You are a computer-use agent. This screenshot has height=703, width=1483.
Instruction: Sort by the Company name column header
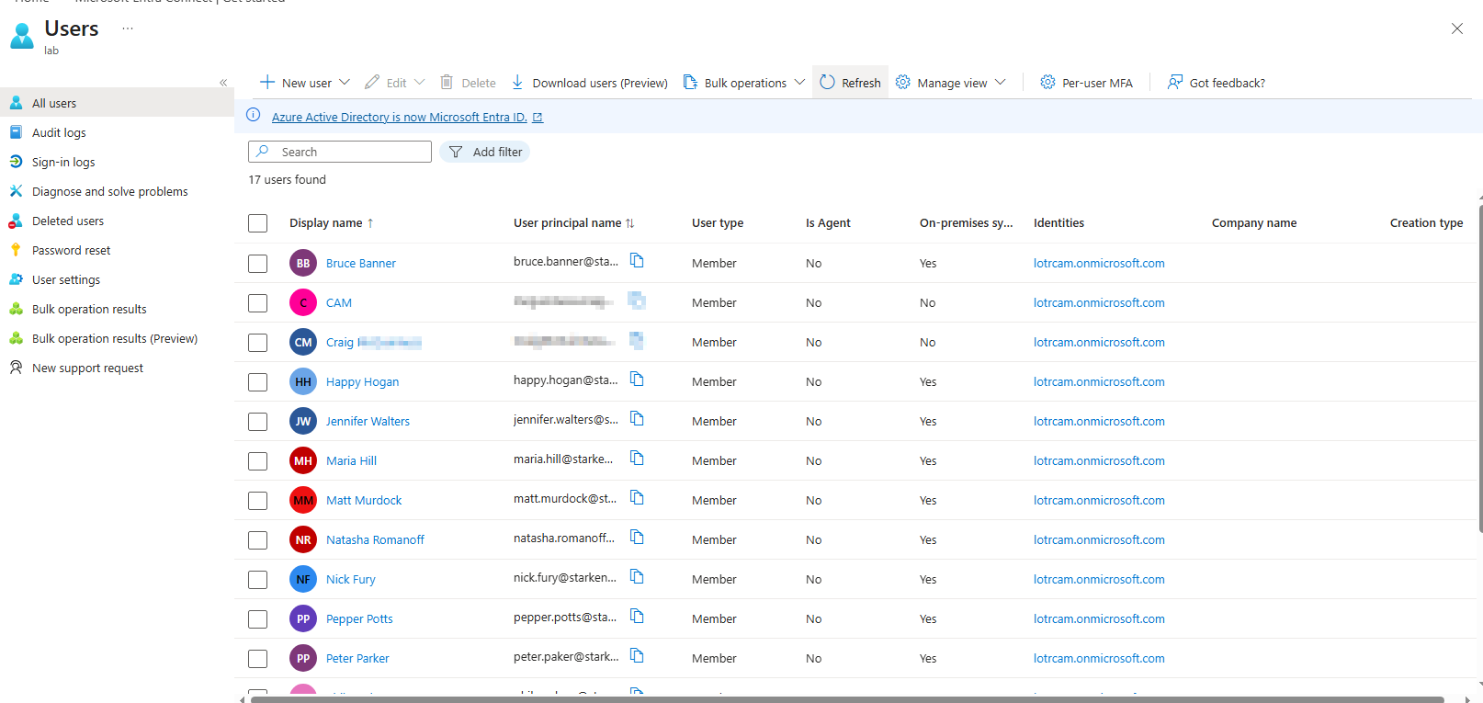[1254, 222]
